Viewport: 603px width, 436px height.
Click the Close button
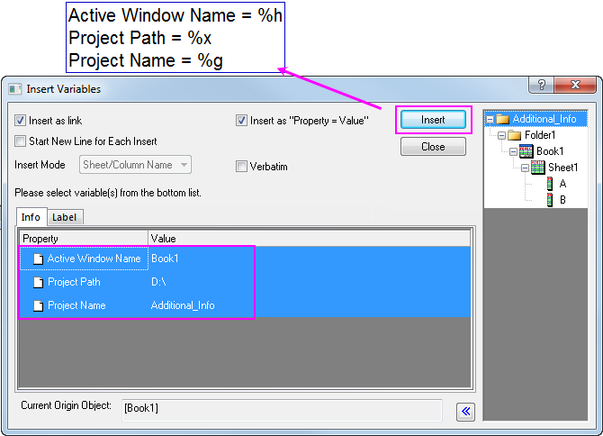[433, 147]
